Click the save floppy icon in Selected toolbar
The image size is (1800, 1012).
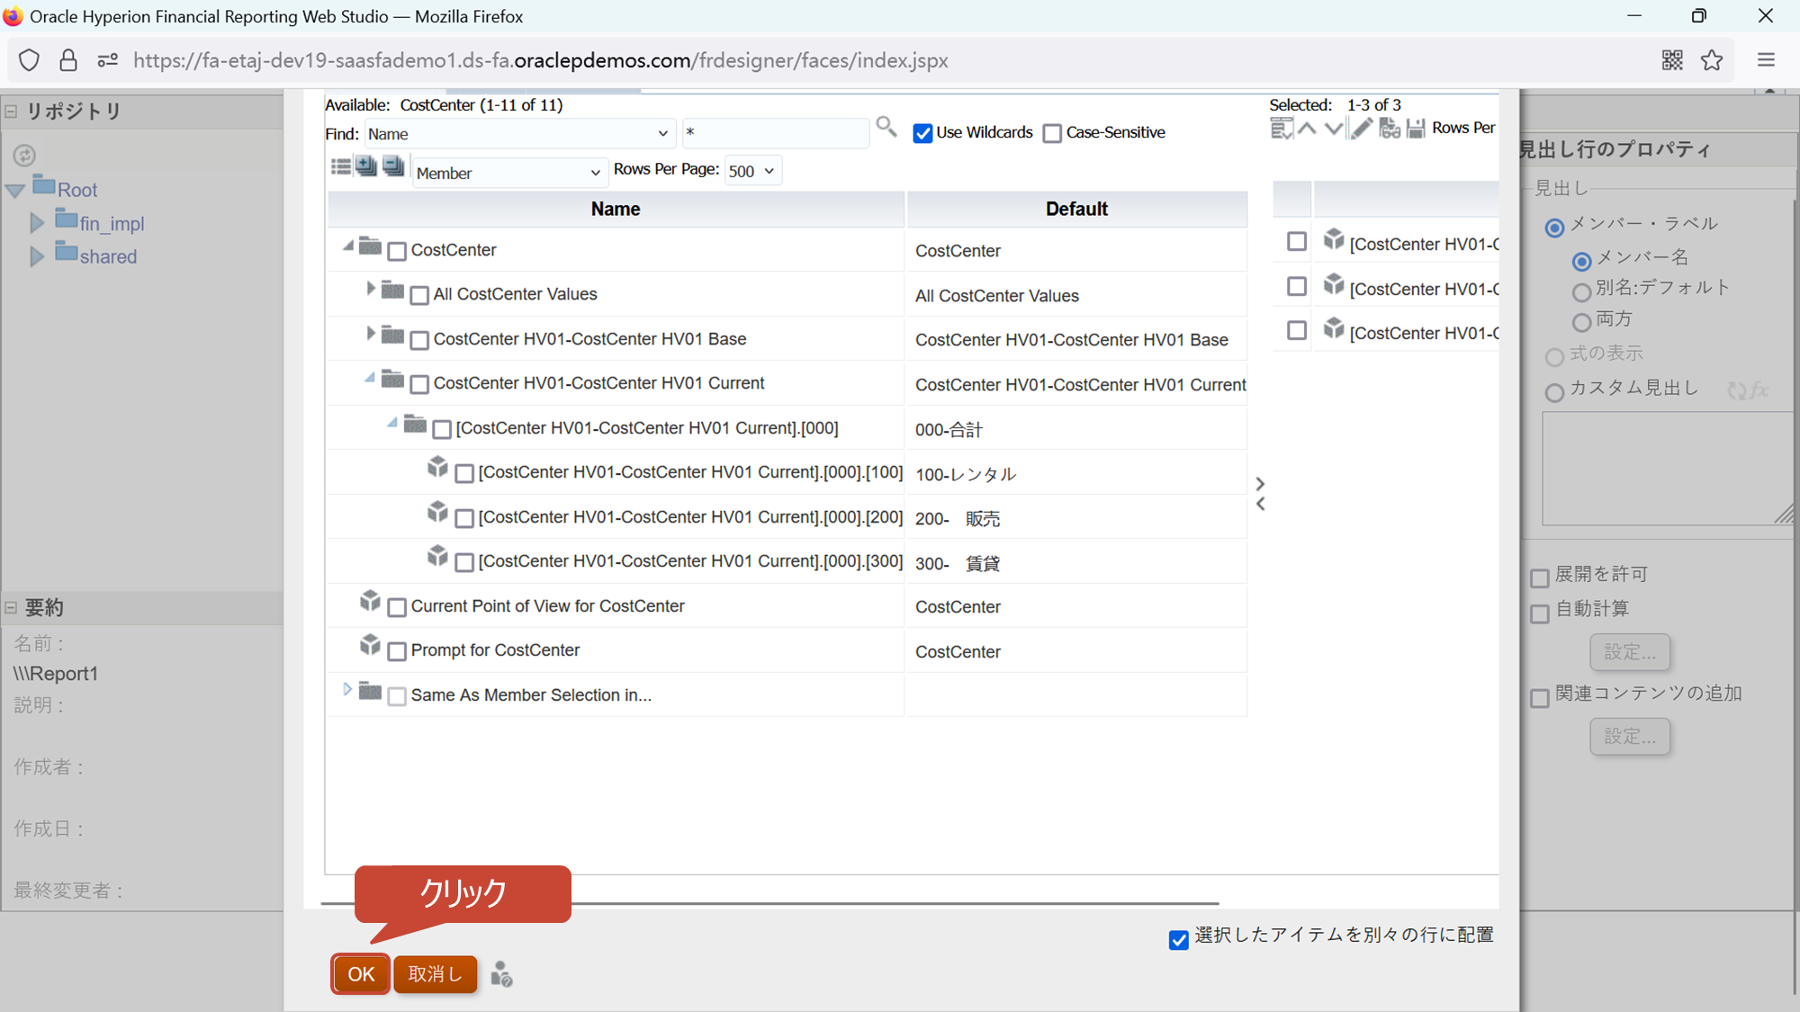1416,129
